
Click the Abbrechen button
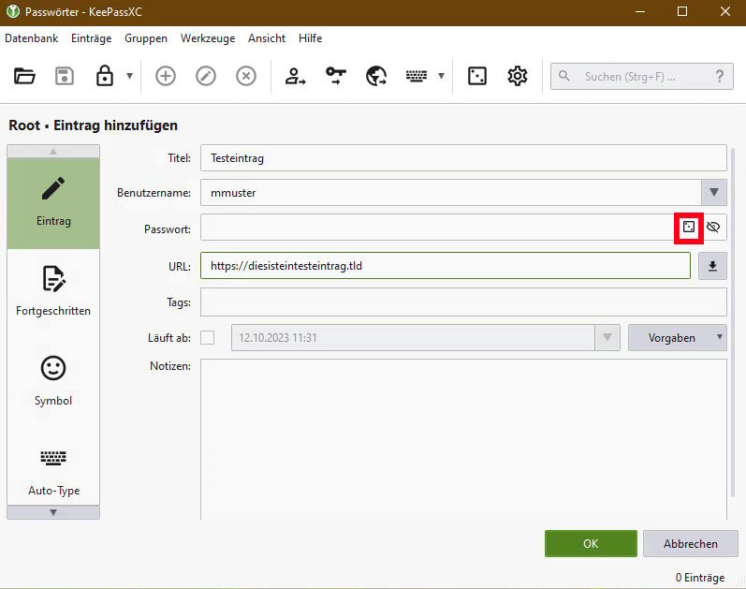(x=691, y=543)
